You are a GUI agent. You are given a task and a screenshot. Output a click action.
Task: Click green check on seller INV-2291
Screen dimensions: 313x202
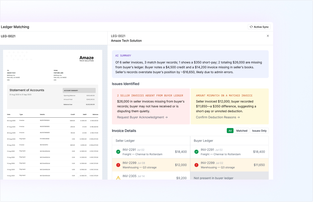(118, 152)
